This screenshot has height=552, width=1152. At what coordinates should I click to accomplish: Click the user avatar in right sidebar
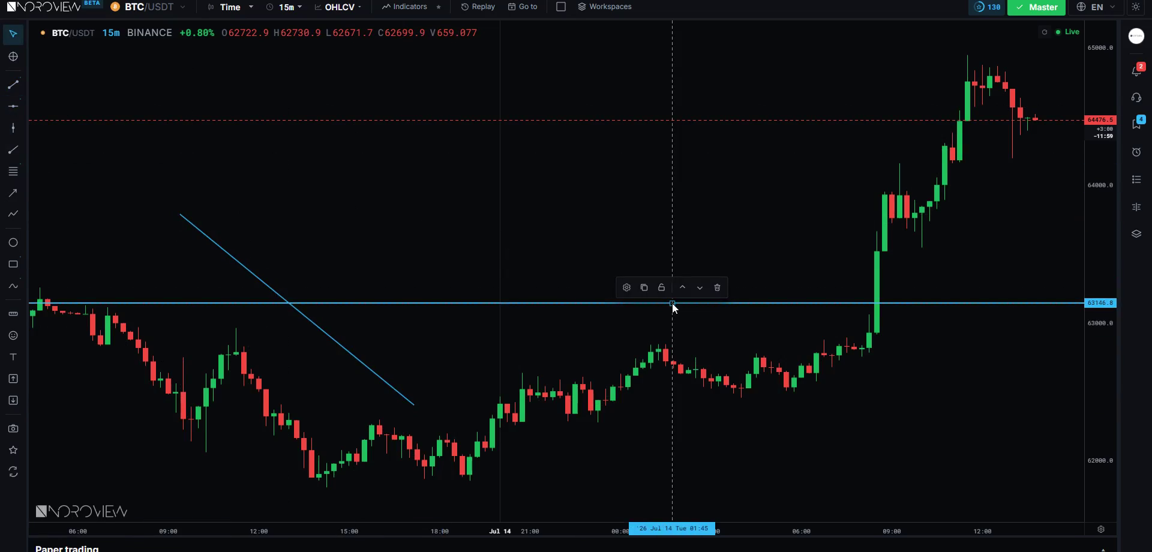click(x=1136, y=36)
